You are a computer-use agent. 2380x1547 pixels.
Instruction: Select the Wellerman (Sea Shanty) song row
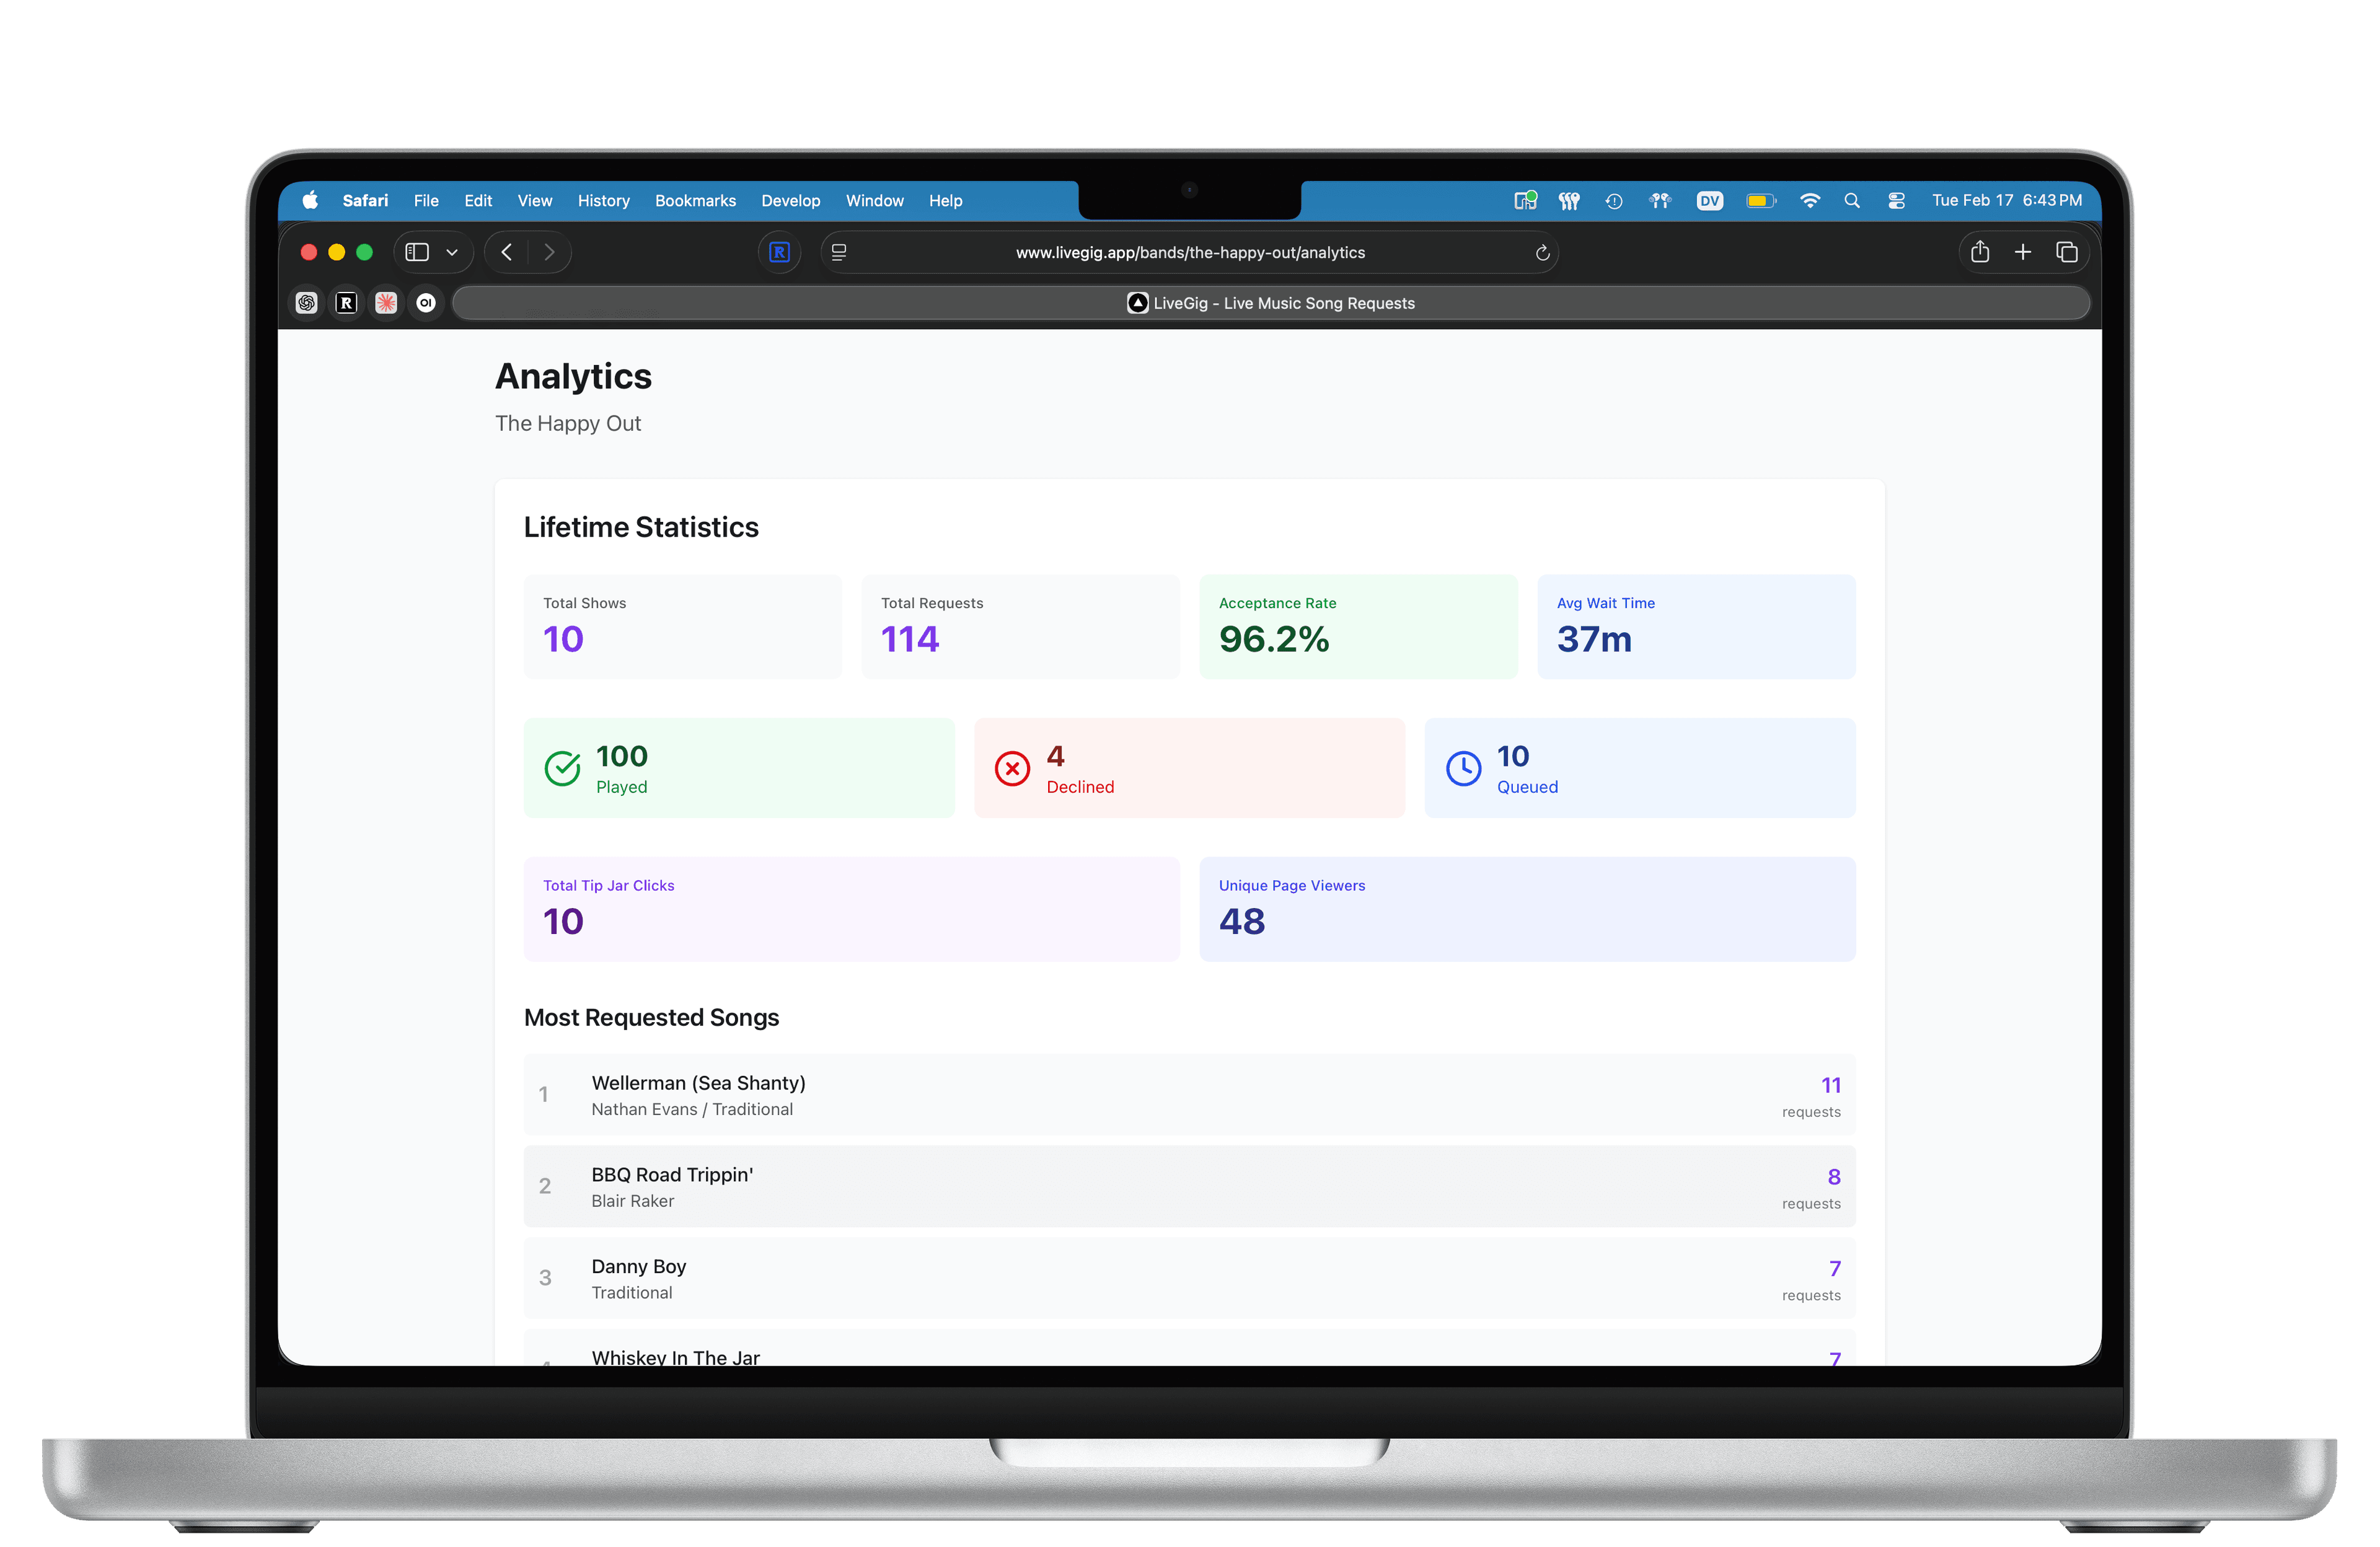click(x=1189, y=1094)
